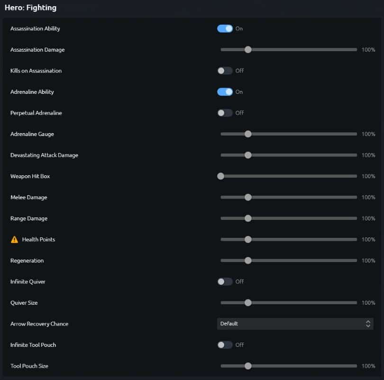Click the Melee Damage slider knob

pyautogui.click(x=247, y=197)
